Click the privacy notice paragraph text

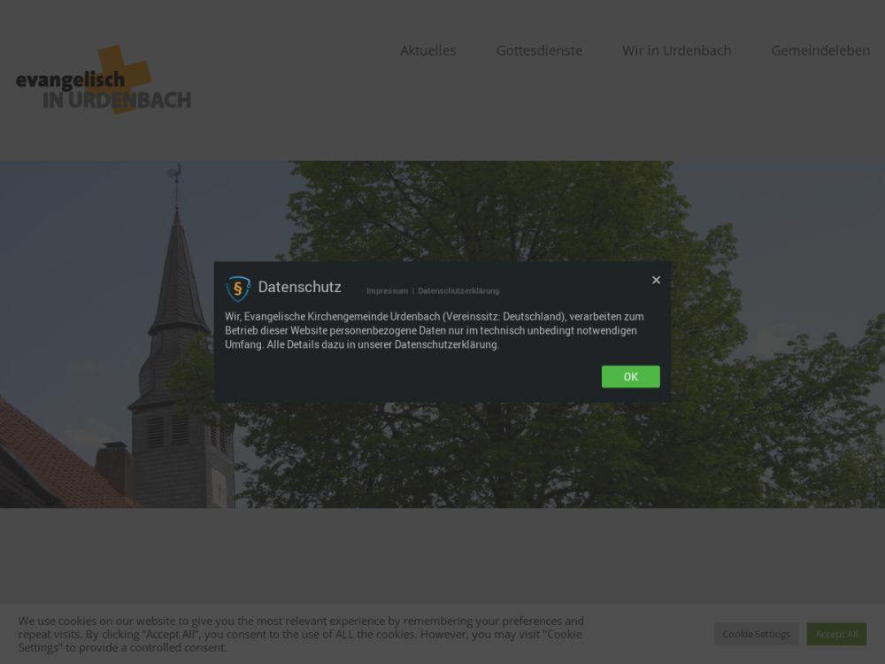pos(434,330)
